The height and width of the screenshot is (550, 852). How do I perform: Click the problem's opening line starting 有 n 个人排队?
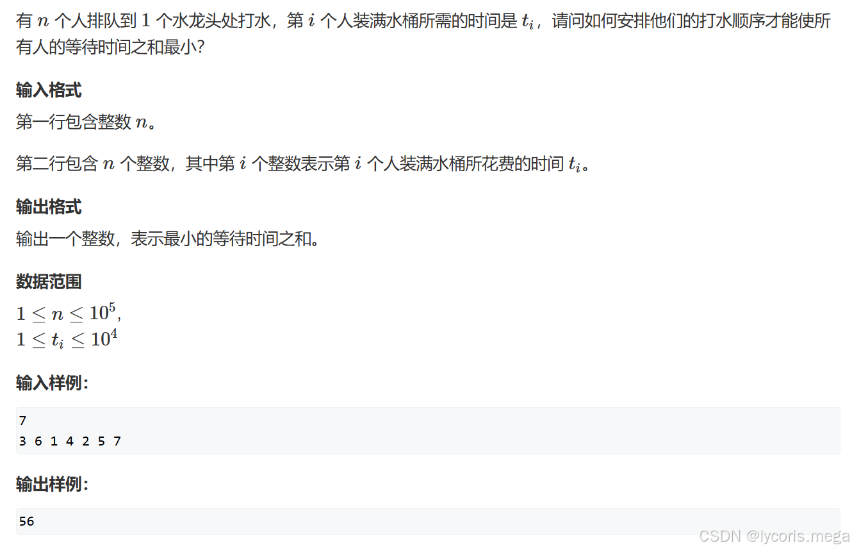pos(423,21)
